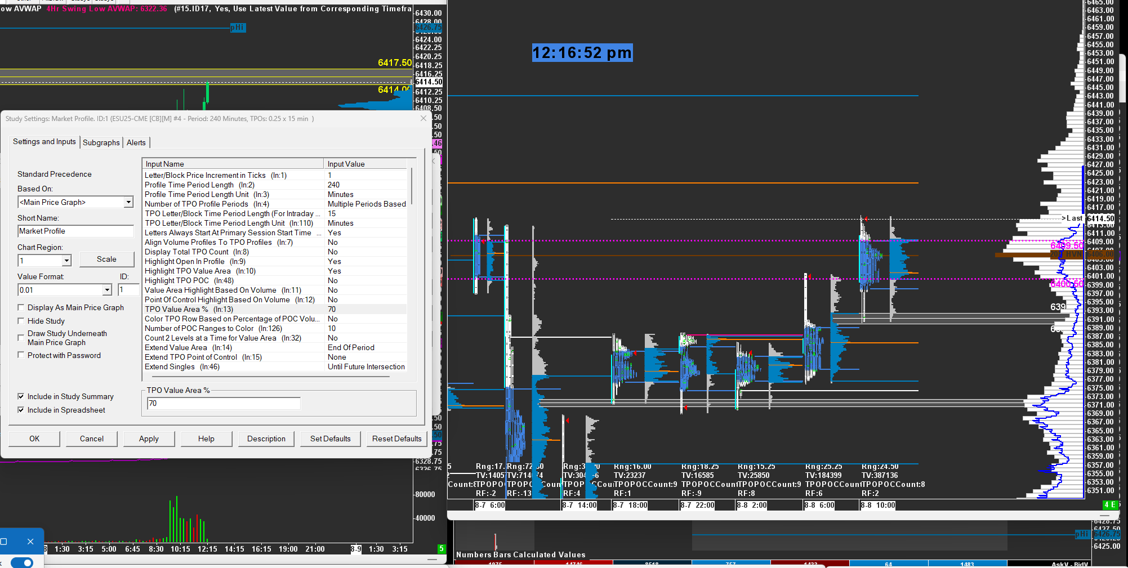
Task: Open the Based On dropdown
Action: pyautogui.click(x=128, y=202)
